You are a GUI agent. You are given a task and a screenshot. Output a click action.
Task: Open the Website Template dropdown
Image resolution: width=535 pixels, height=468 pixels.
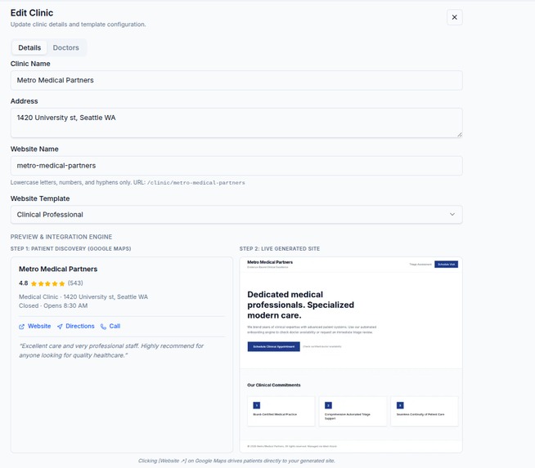pos(236,215)
